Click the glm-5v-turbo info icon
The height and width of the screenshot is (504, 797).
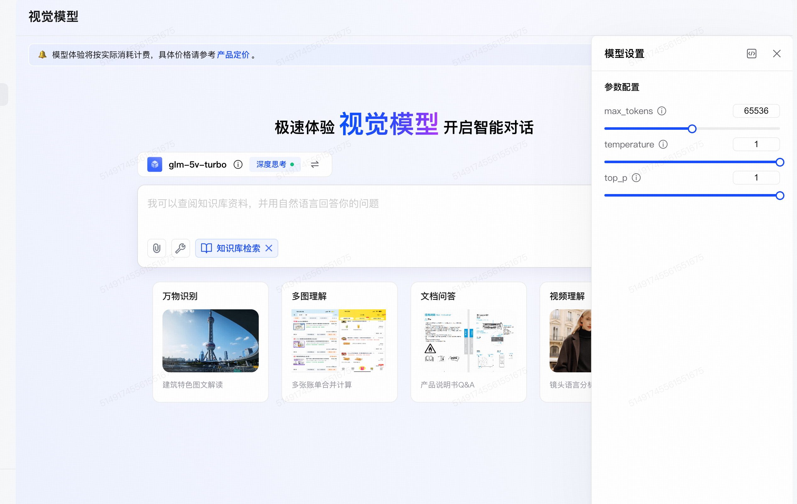tap(238, 164)
